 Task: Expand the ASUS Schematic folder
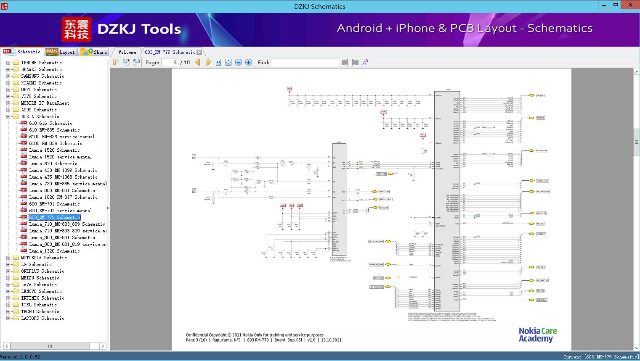click(x=8, y=110)
